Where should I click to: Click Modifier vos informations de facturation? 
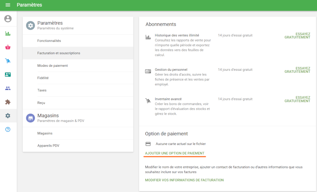(184, 180)
